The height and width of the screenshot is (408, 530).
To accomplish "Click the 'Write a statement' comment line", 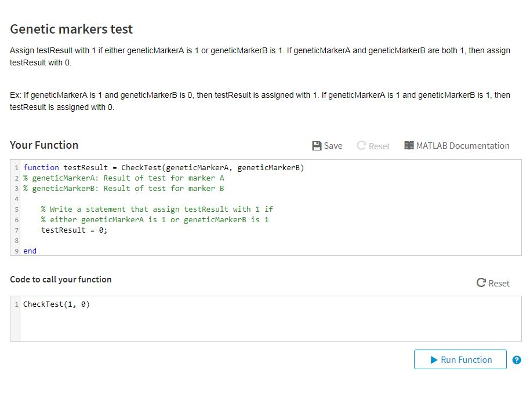I will 157,209.
